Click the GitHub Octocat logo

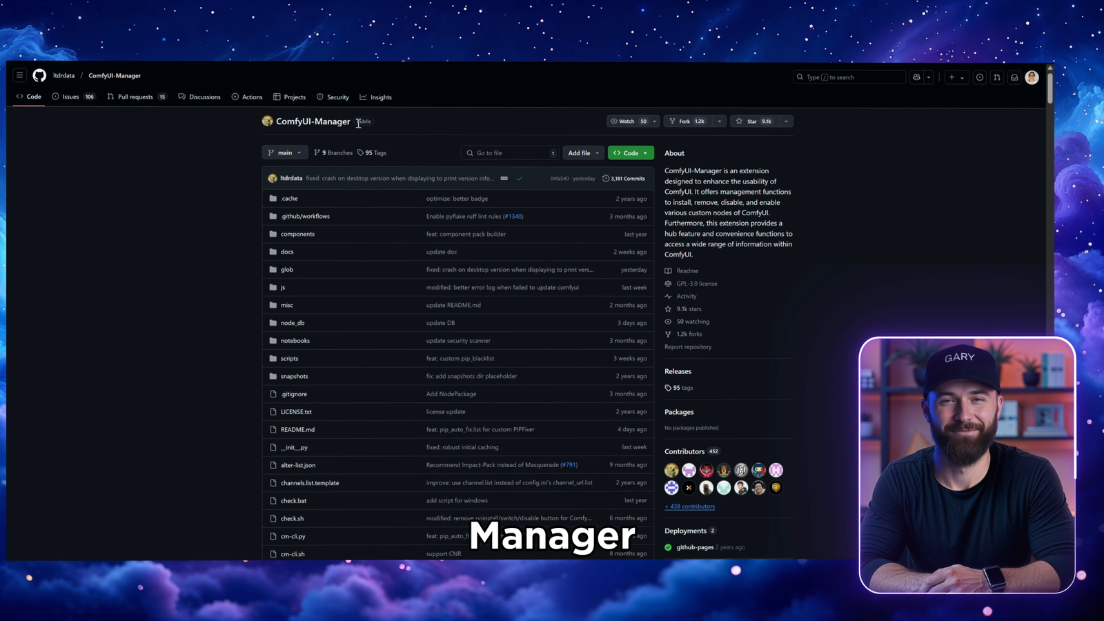click(39, 75)
